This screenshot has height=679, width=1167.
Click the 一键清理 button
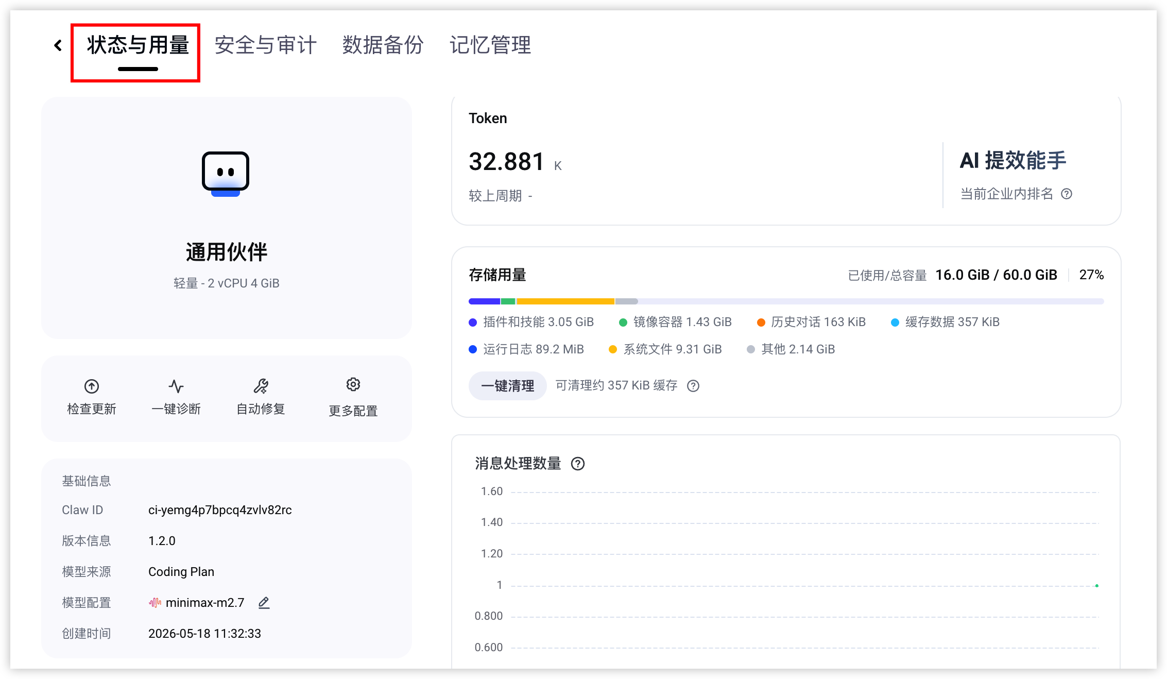coord(507,386)
